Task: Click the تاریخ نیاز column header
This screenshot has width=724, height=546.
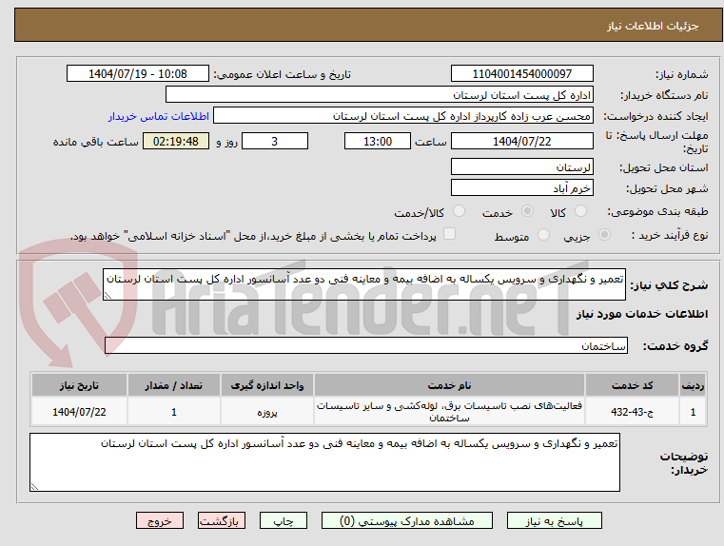Action: point(79,385)
